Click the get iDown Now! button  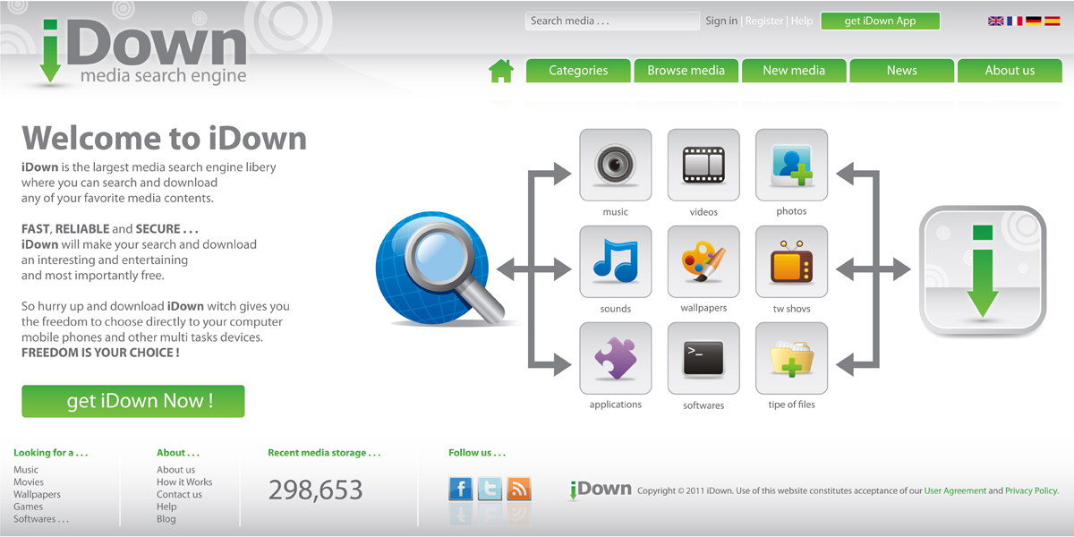(x=133, y=401)
